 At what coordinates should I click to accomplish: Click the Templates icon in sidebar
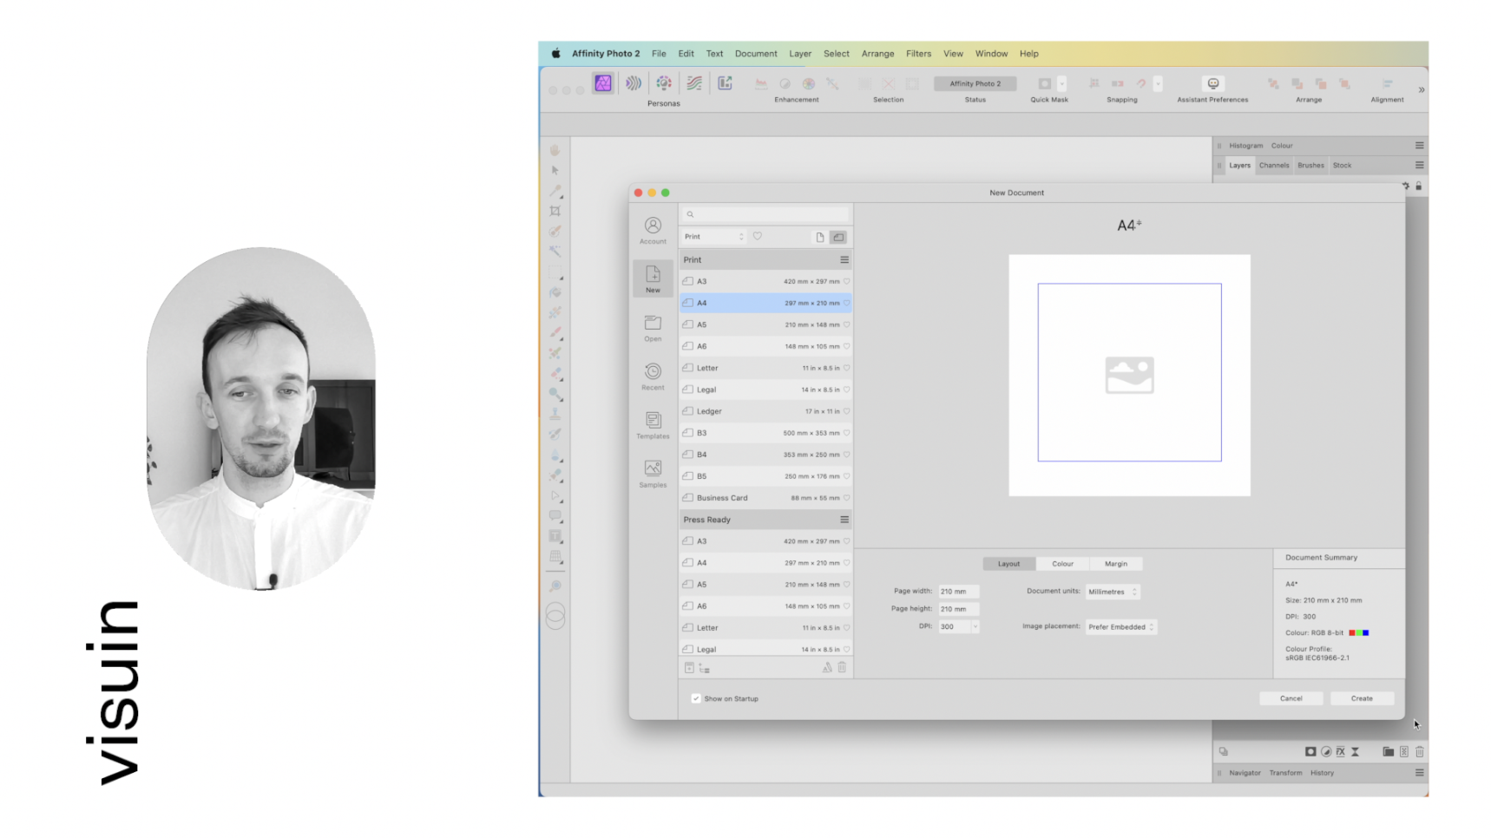coord(653,424)
